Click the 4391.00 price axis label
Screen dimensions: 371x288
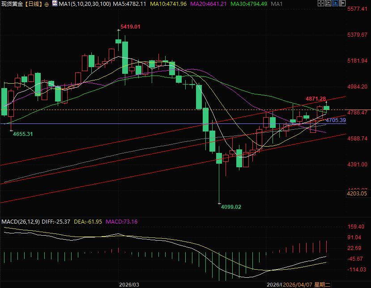coord(357,165)
